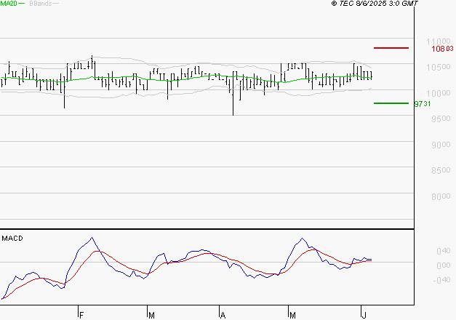Click the A month marker on time axis

click(x=223, y=315)
